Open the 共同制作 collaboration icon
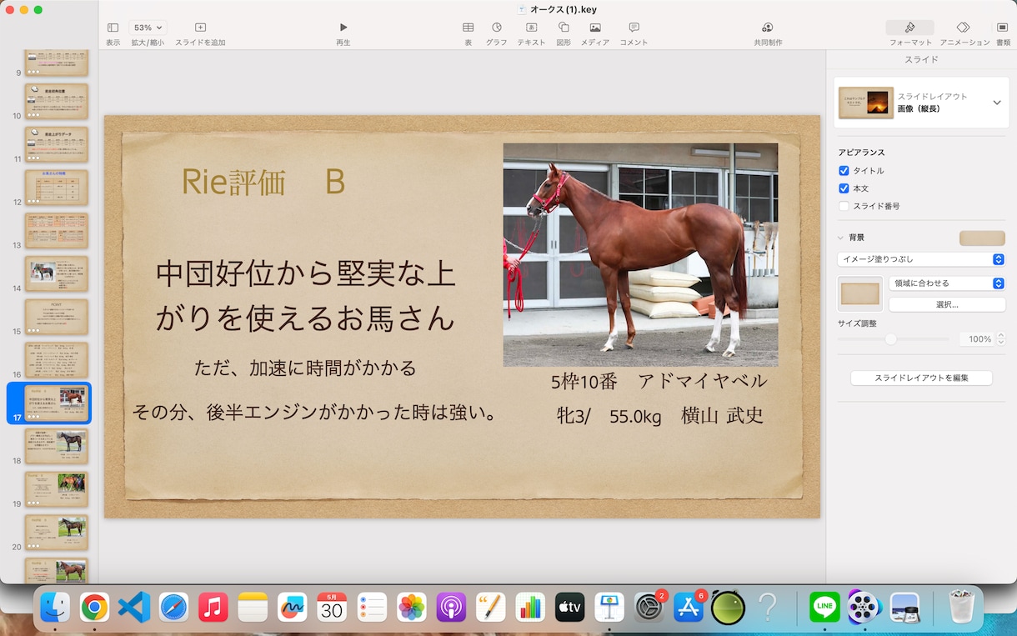 pos(768,28)
